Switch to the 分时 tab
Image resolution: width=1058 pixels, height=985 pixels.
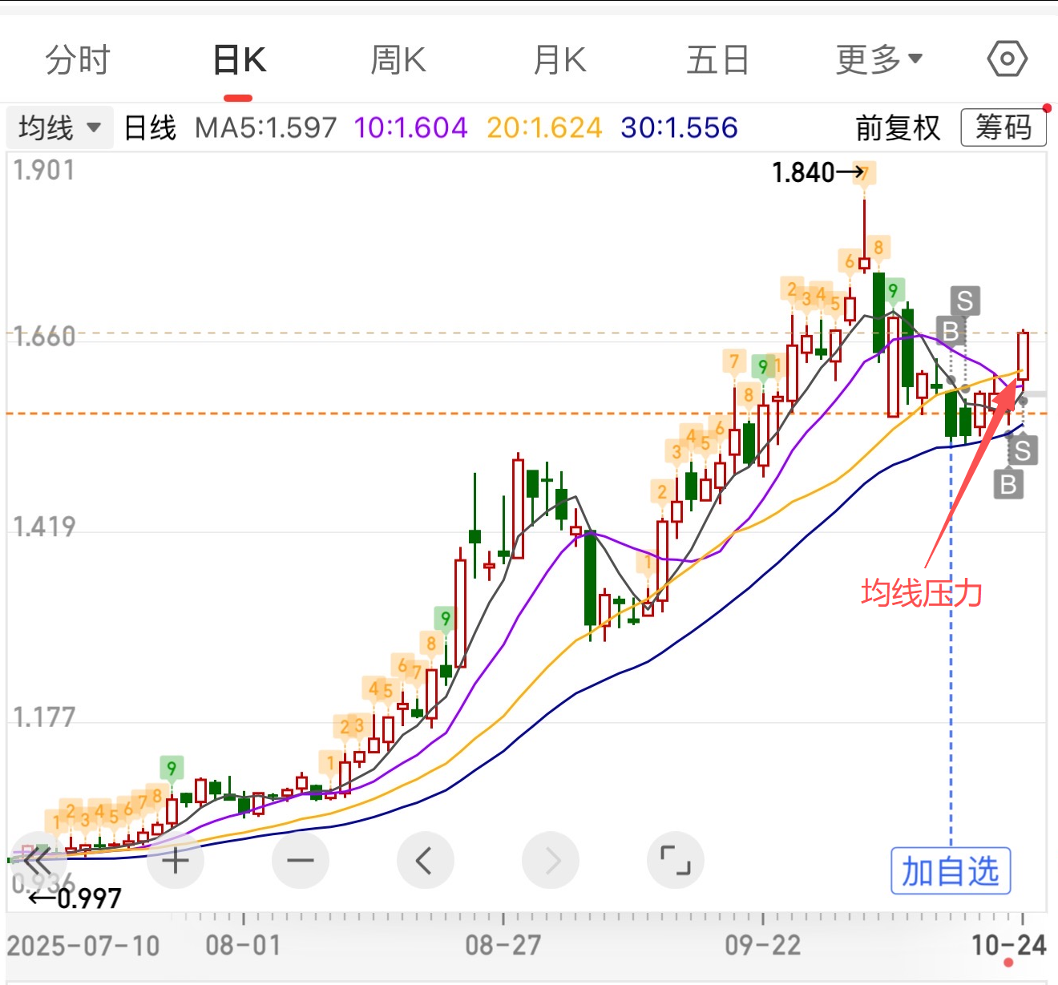pyautogui.click(x=77, y=60)
